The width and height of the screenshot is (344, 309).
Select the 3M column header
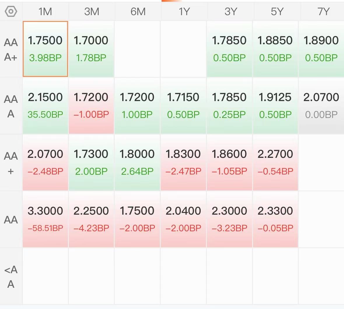pyautogui.click(x=92, y=11)
